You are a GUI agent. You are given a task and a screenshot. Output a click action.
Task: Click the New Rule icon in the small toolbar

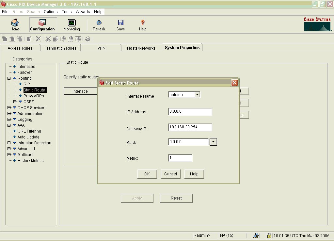point(5,39)
